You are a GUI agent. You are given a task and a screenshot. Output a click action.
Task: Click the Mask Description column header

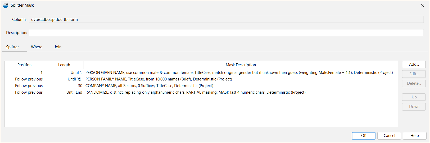point(241,65)
